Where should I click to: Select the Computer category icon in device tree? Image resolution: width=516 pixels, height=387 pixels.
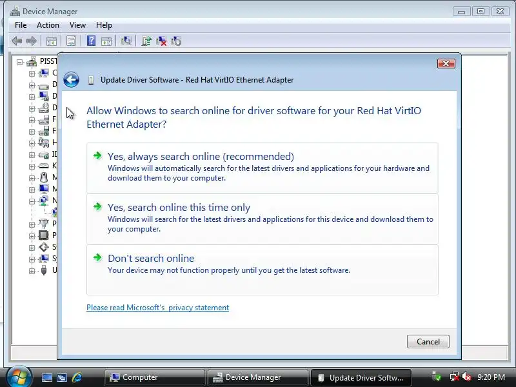(x=43, y=73)
